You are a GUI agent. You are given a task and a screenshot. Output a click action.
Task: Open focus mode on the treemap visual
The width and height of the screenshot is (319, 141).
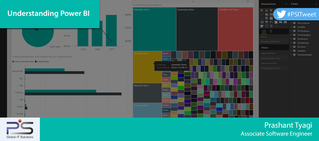pyautogui.click(x=248, y=2)
